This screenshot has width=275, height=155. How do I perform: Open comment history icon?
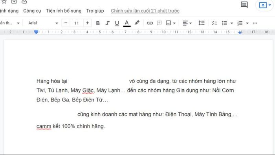[244, 5]
